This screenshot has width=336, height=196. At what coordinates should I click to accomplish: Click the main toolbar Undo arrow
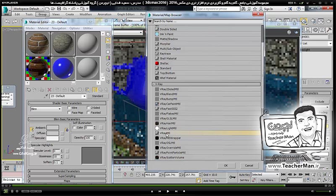pos(8,21)
